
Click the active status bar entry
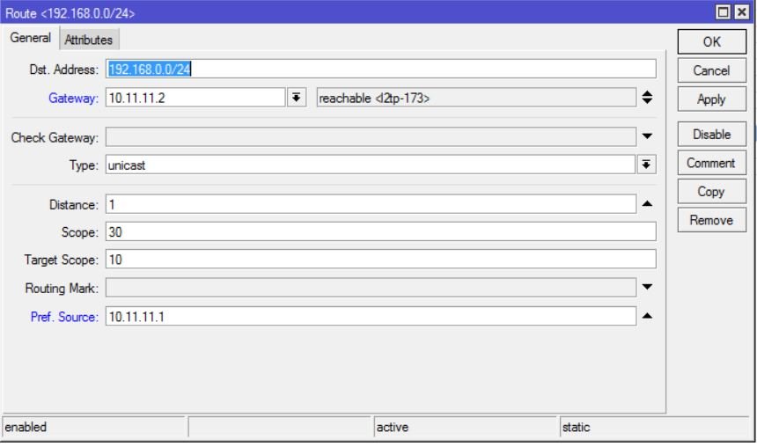(465, 428)
